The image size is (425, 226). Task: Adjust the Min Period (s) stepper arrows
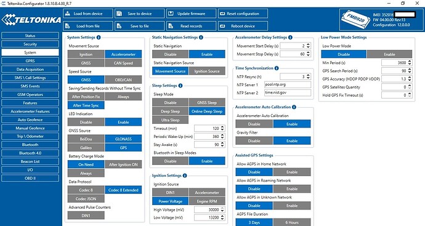pyautogui.click(x=410, y=63)
